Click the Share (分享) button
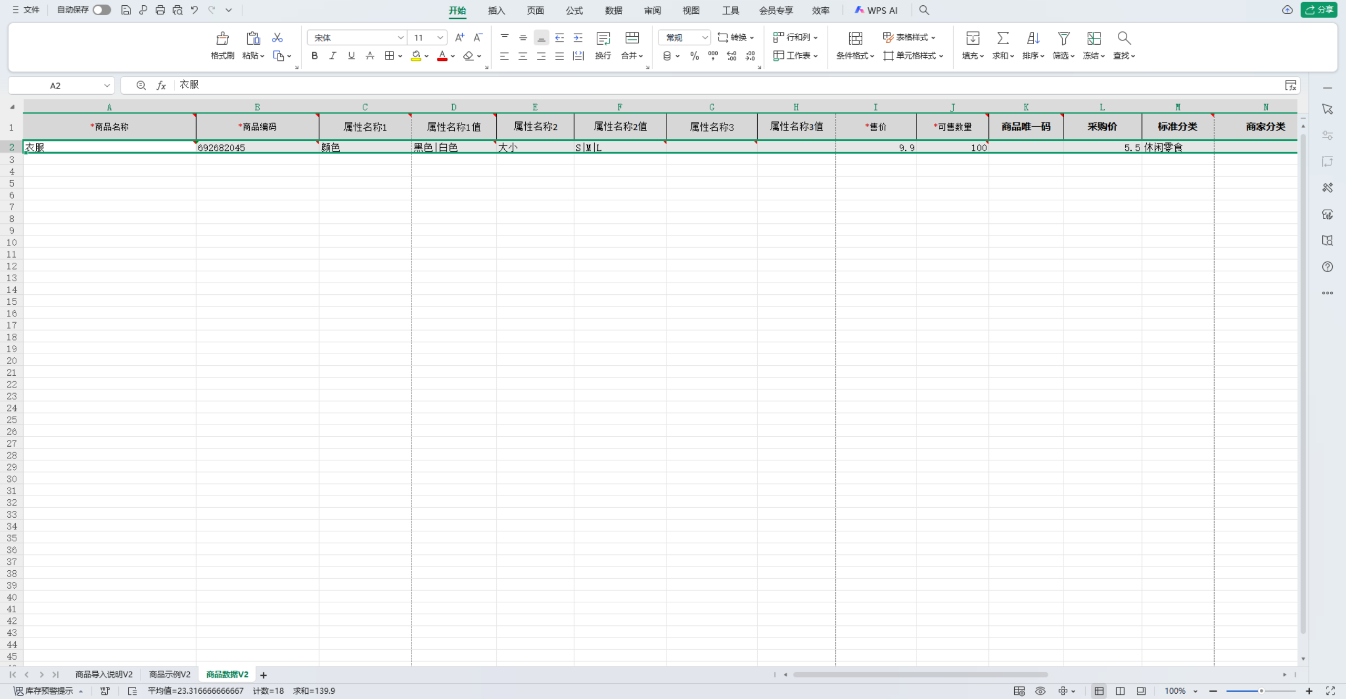 coord(1319,10)
